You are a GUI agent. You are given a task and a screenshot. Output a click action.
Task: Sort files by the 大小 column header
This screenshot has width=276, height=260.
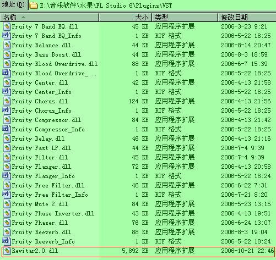pos(126,18)
